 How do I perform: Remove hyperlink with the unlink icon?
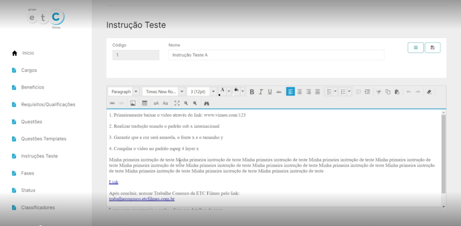pyautogui.click(x=121, y=103)
